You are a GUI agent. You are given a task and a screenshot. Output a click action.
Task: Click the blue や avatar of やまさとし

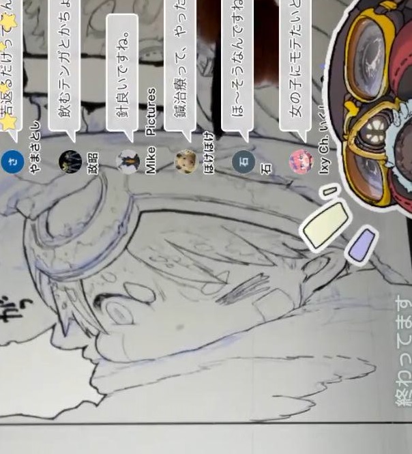[x=12, y=162]
